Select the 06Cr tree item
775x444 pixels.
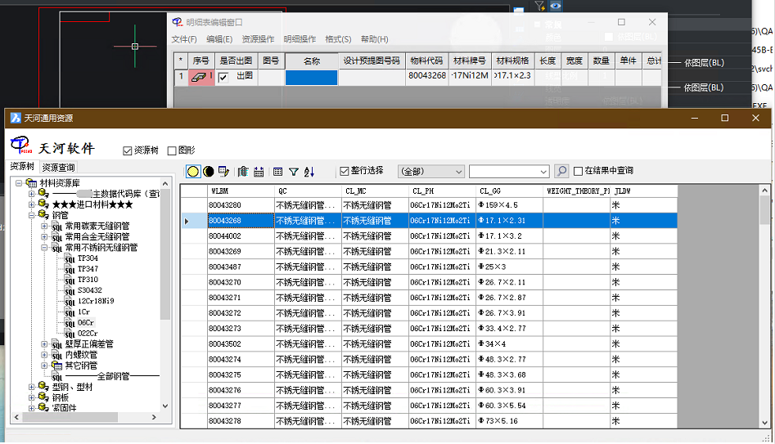[85, 322]
